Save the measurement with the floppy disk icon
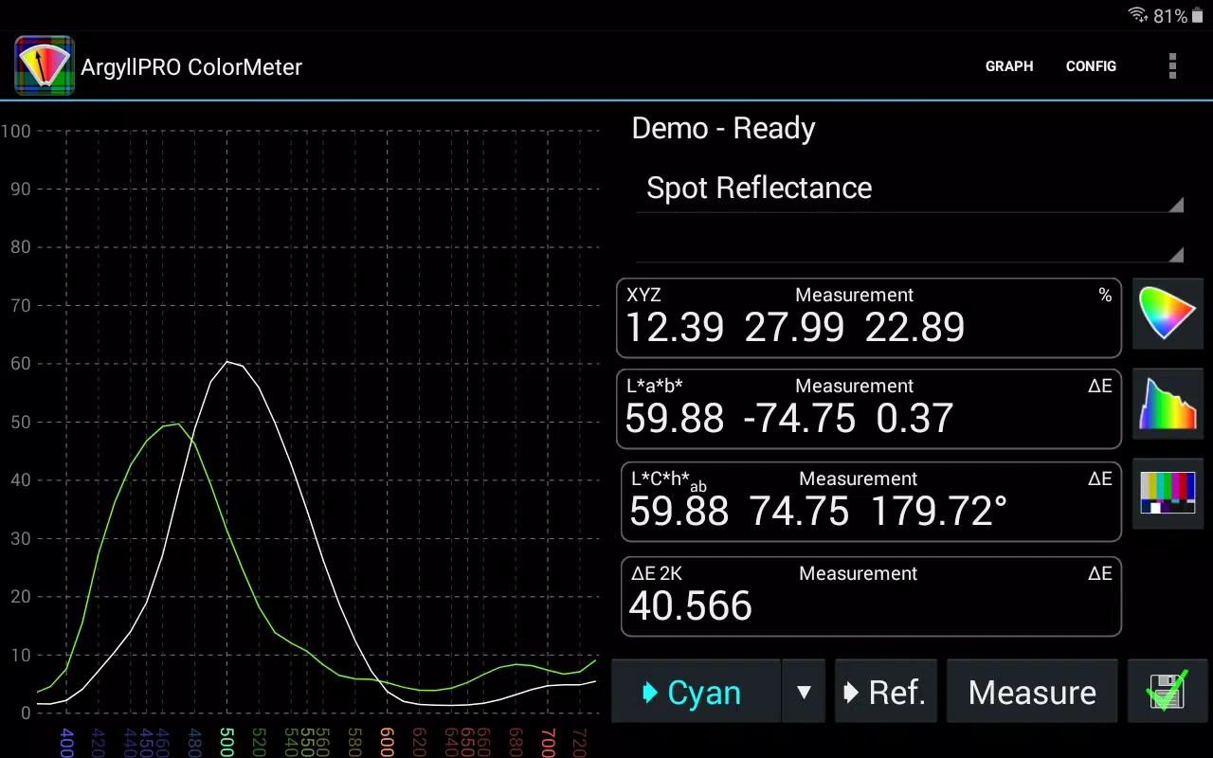 (x=1168, y=692)
